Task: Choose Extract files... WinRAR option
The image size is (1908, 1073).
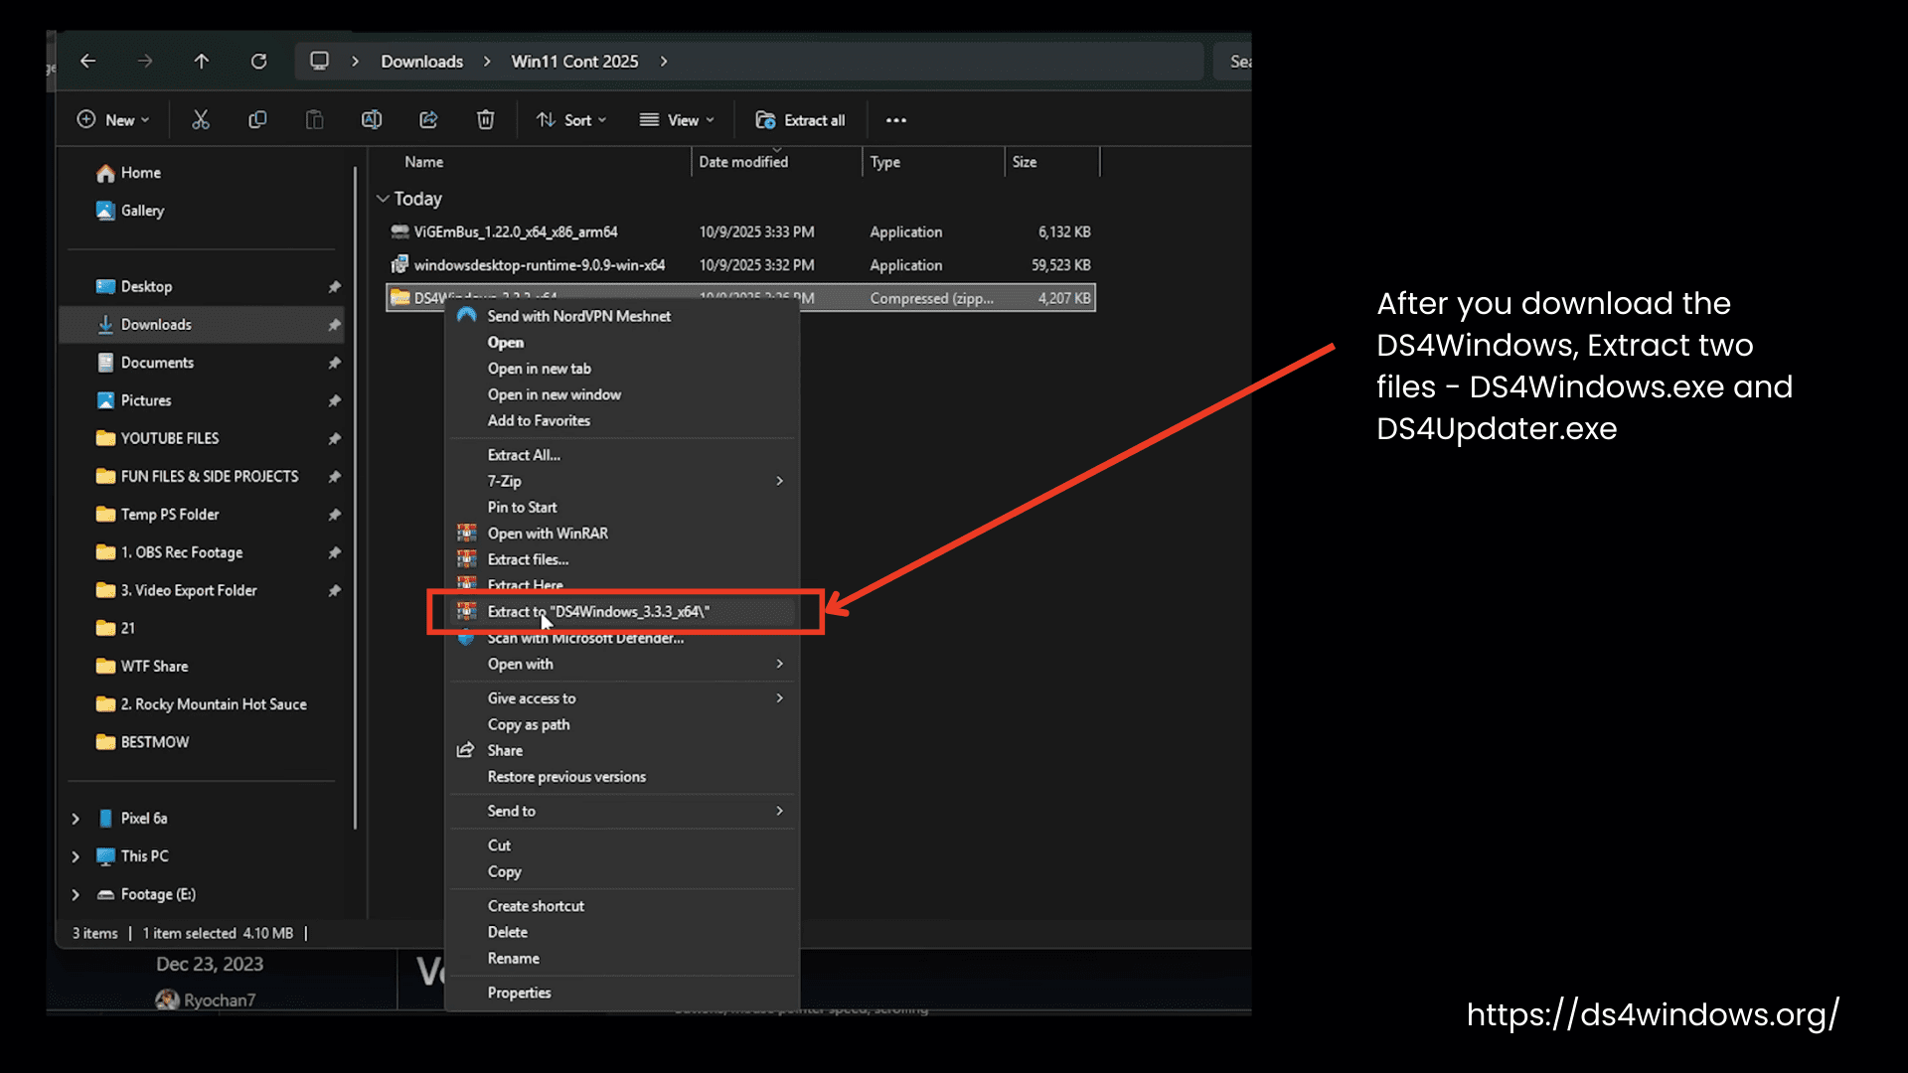Action: (621, 559)
